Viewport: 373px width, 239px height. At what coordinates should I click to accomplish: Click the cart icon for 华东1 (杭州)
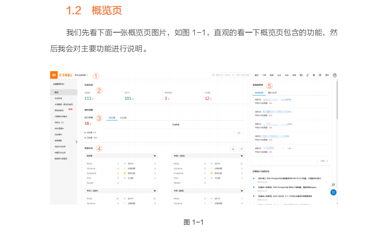click(x=155, y=191)
